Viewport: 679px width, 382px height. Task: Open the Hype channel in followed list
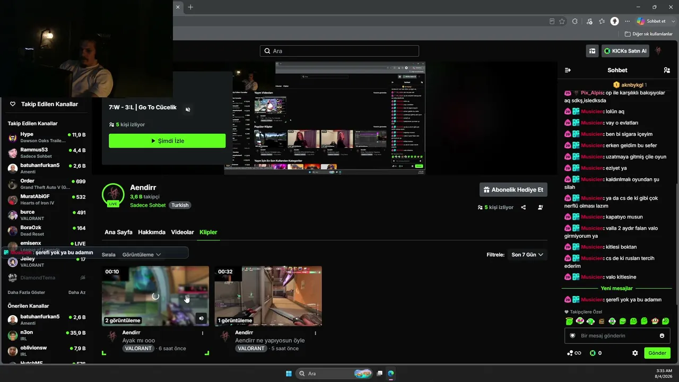[47, 137]
